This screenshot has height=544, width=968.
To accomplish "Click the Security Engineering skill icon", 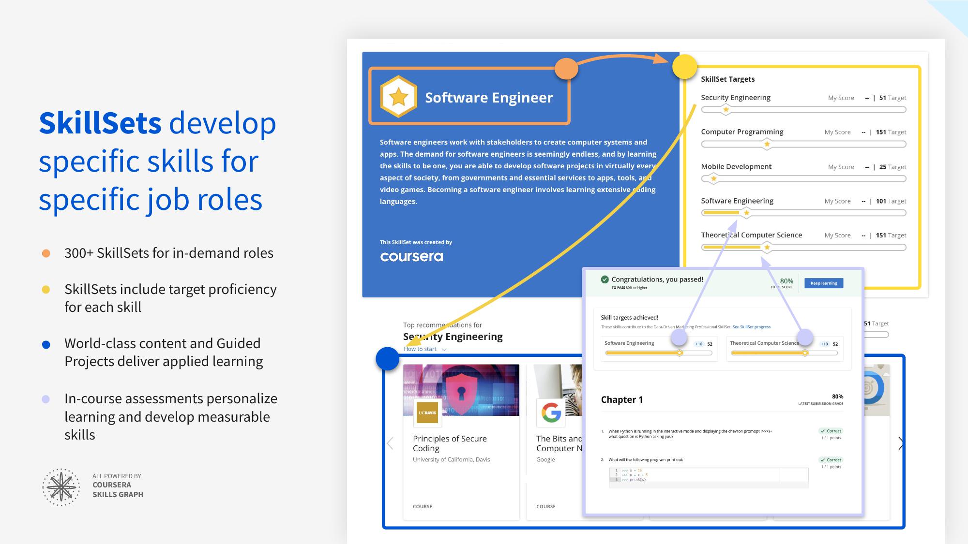I will tap(724, 110).
